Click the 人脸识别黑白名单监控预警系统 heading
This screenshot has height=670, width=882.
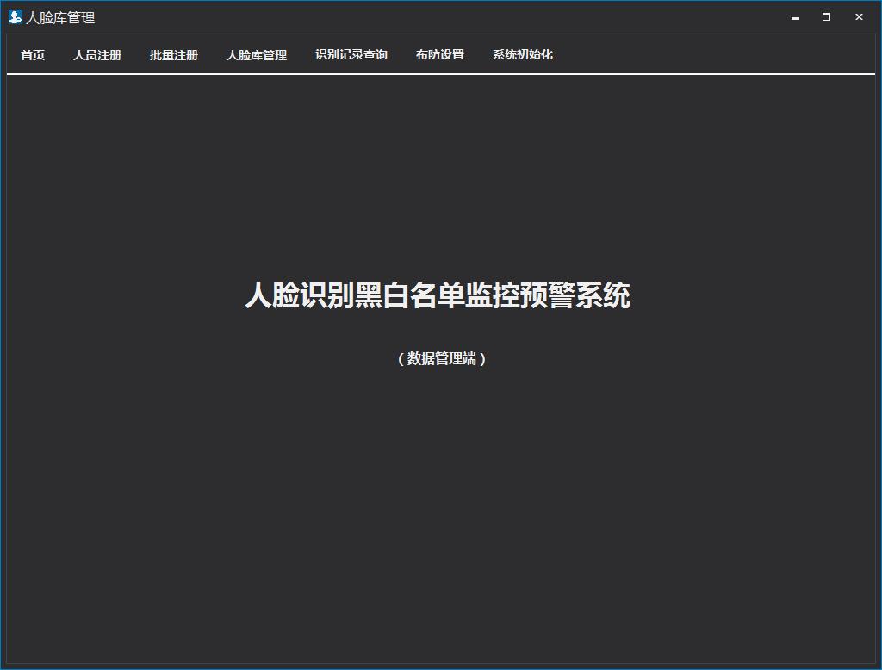coord(438,295)
